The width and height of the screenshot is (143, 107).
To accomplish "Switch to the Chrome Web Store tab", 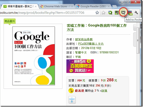I will point(56,6).
